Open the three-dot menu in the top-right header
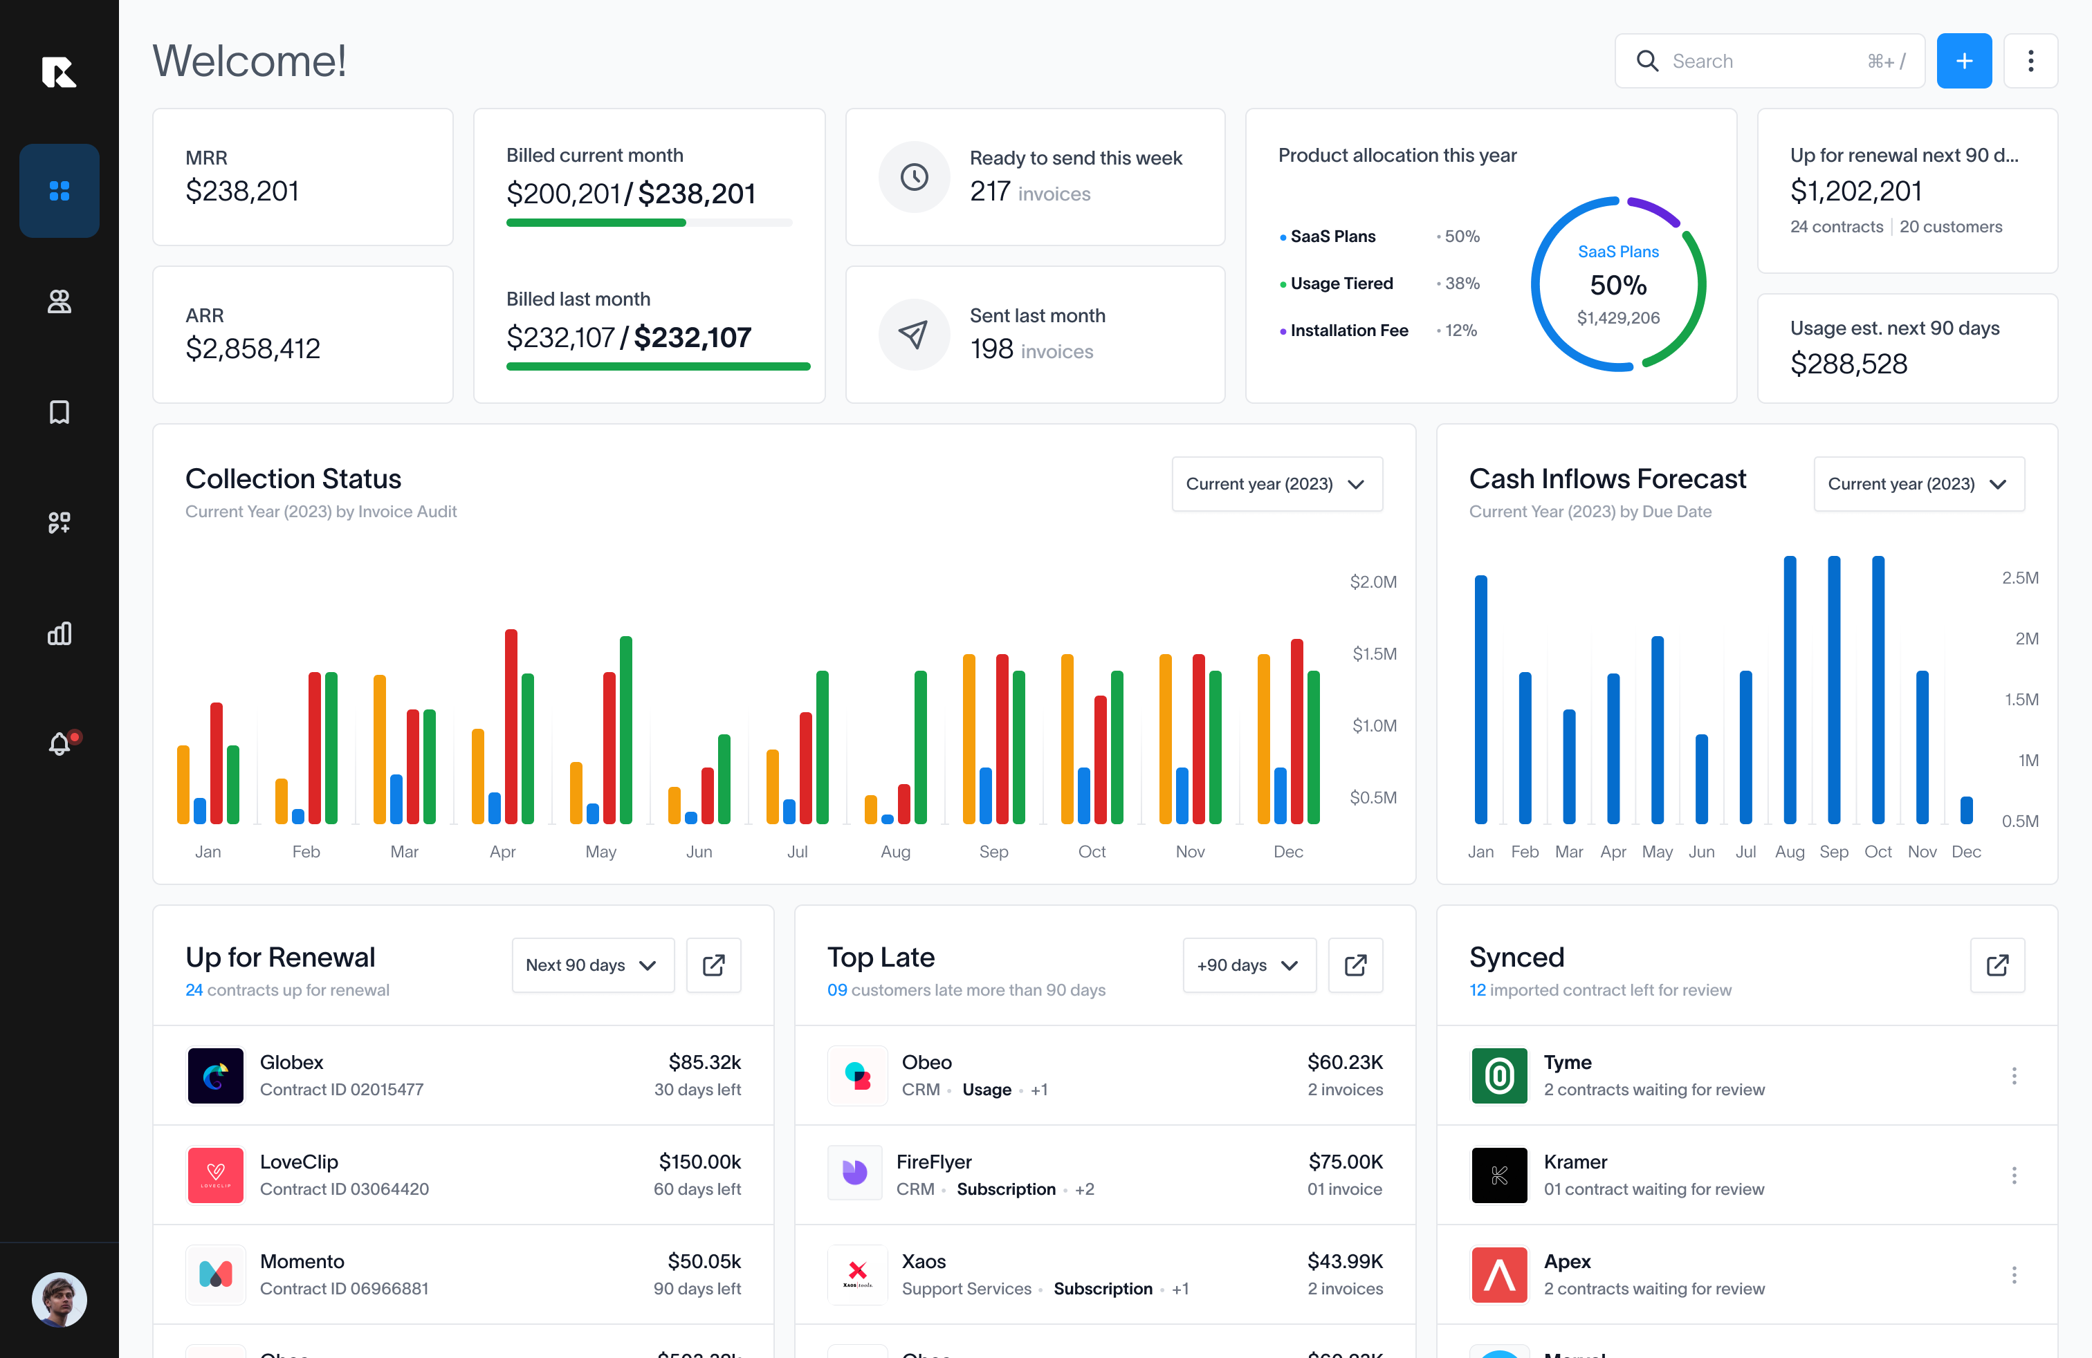Image resolution: width=2092 pixels, height=1358 pixels. (2030, 61)
